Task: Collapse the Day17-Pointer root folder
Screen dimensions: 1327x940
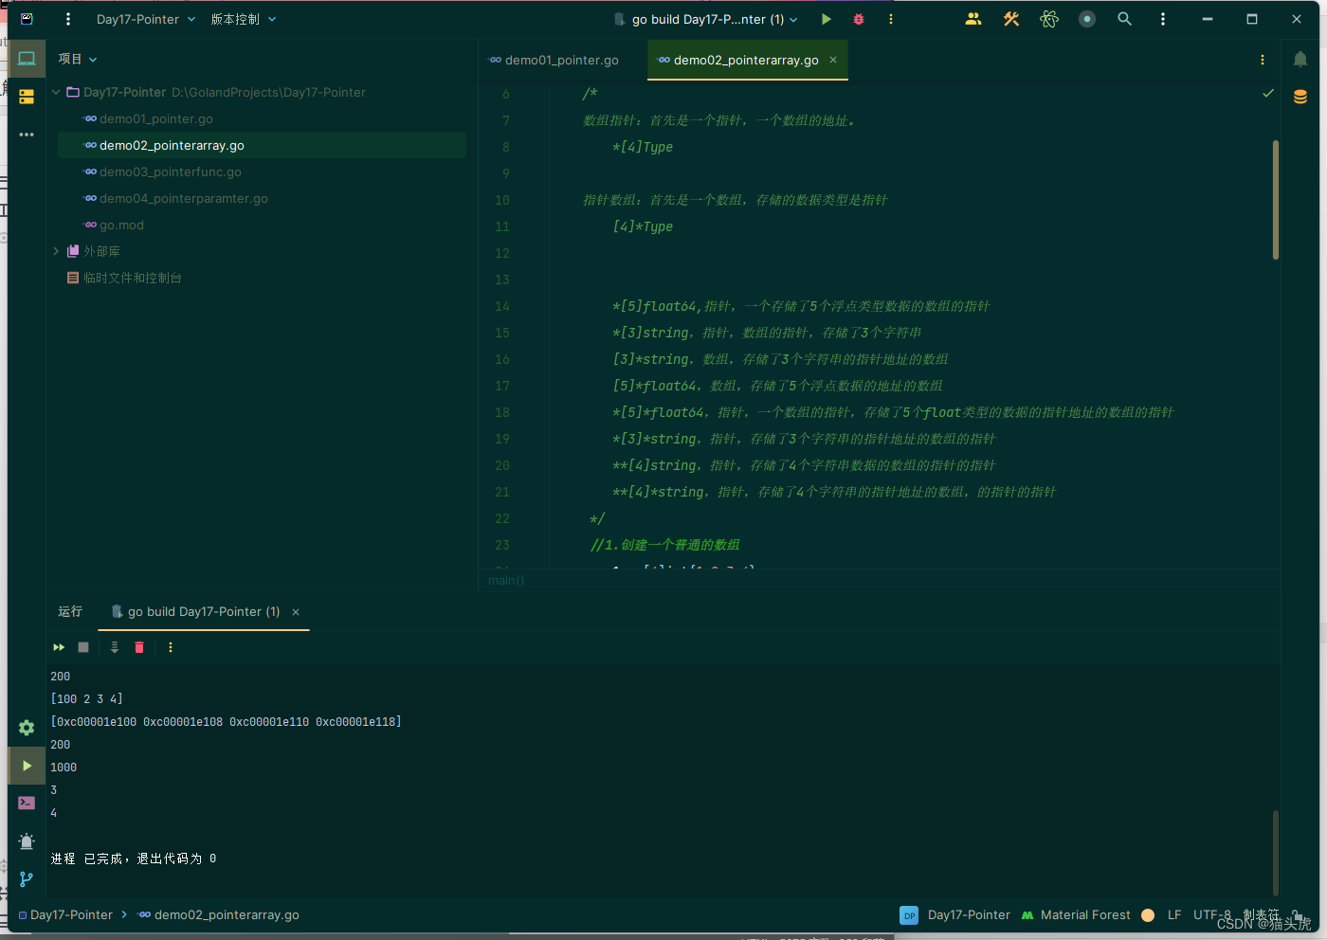Action: click(x=56, y=92)
